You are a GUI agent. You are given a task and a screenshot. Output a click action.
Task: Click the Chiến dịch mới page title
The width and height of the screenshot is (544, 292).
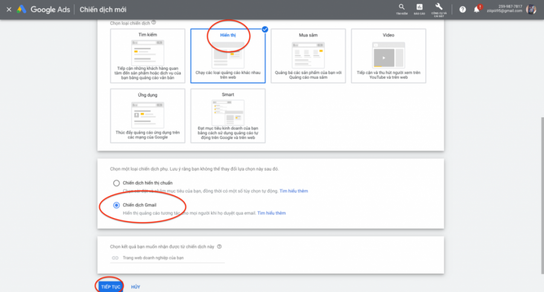click(x=103, y=10)
